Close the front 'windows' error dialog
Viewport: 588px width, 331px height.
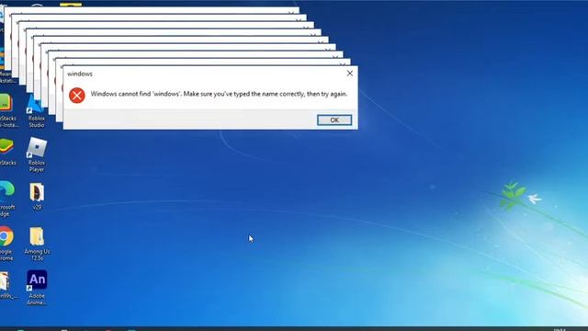point(349,74)
